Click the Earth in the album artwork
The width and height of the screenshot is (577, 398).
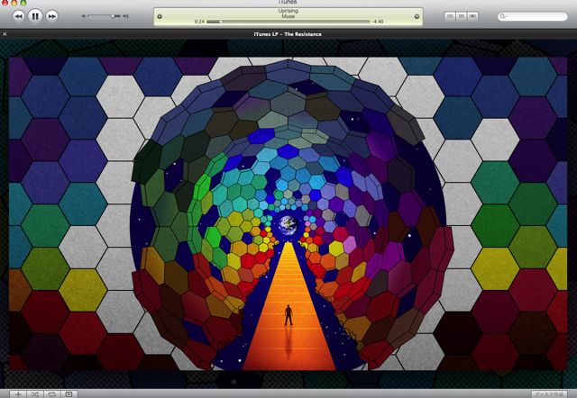tap(288, 225)
